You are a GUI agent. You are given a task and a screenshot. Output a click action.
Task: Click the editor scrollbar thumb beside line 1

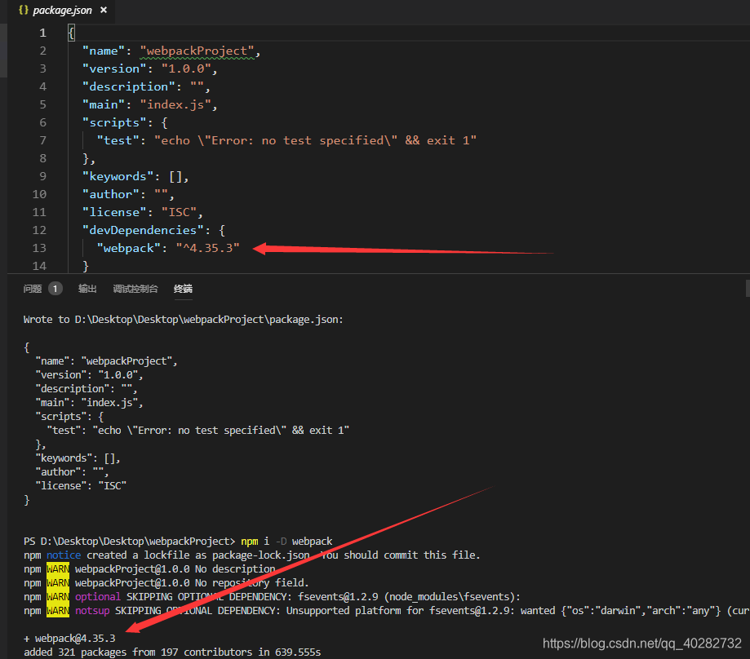[3, 51]
